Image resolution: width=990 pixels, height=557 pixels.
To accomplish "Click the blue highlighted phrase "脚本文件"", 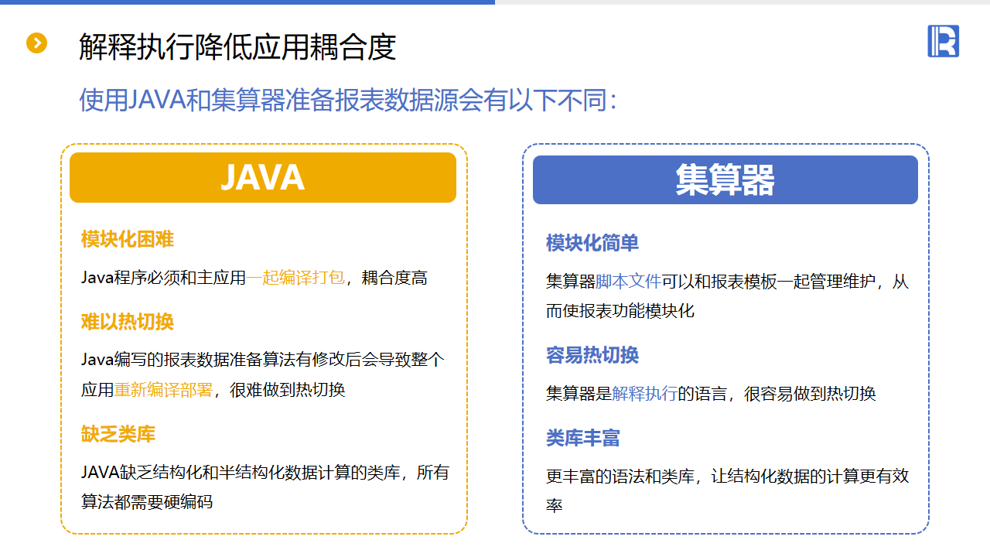I will click(x=628, y=282).
